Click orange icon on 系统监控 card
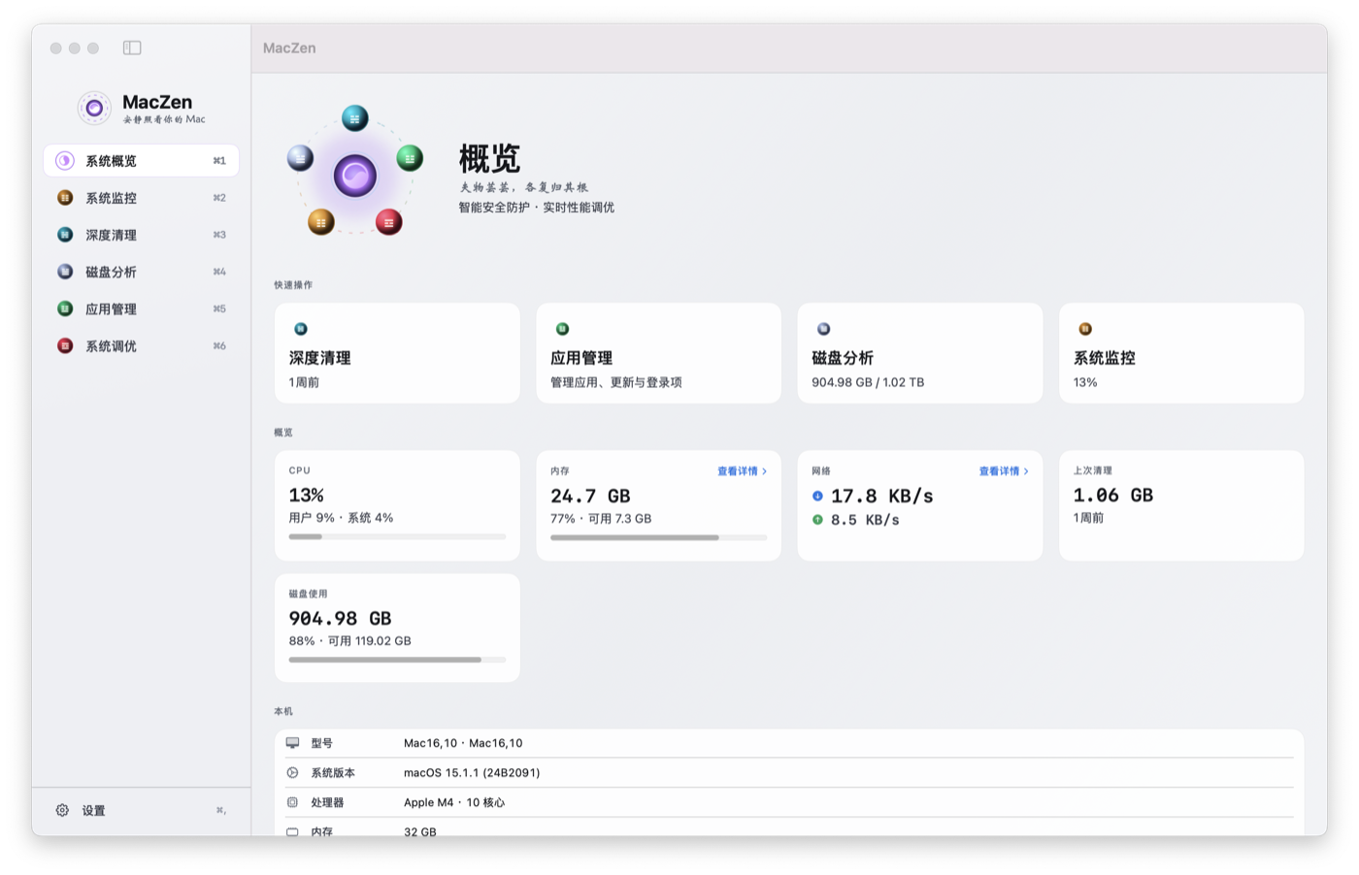The height and width of the screenshot is (875, 1359). pos(1085,329)
